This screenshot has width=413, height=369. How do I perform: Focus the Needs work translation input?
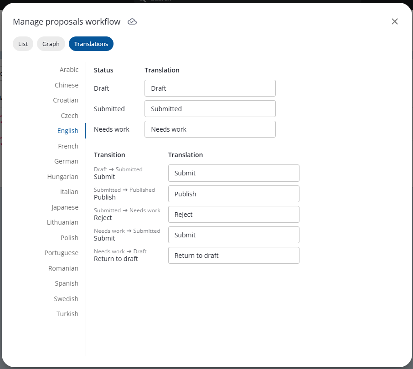[210, 129]
